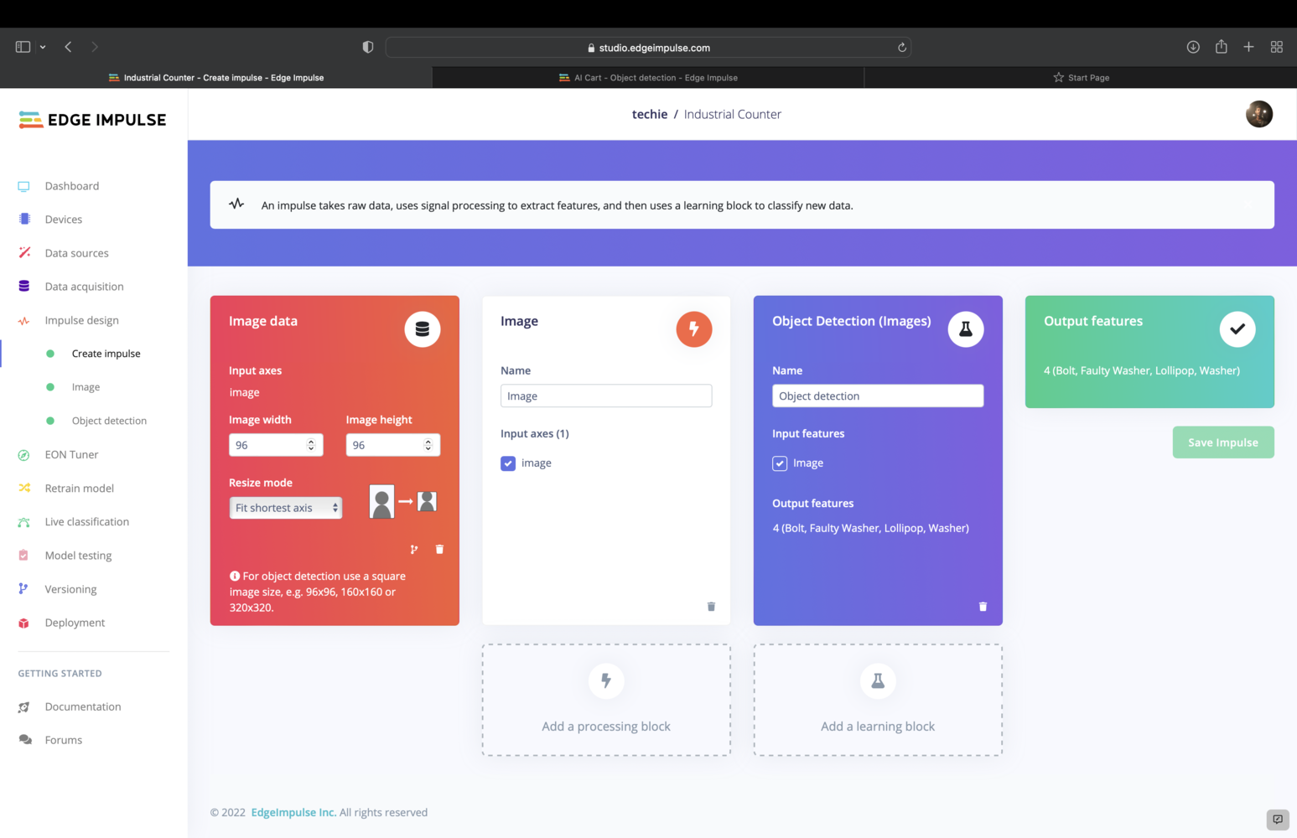1297x838 pixels.
Task: Open the EdgeImpulse Inc. footer link
Action: 293,812
